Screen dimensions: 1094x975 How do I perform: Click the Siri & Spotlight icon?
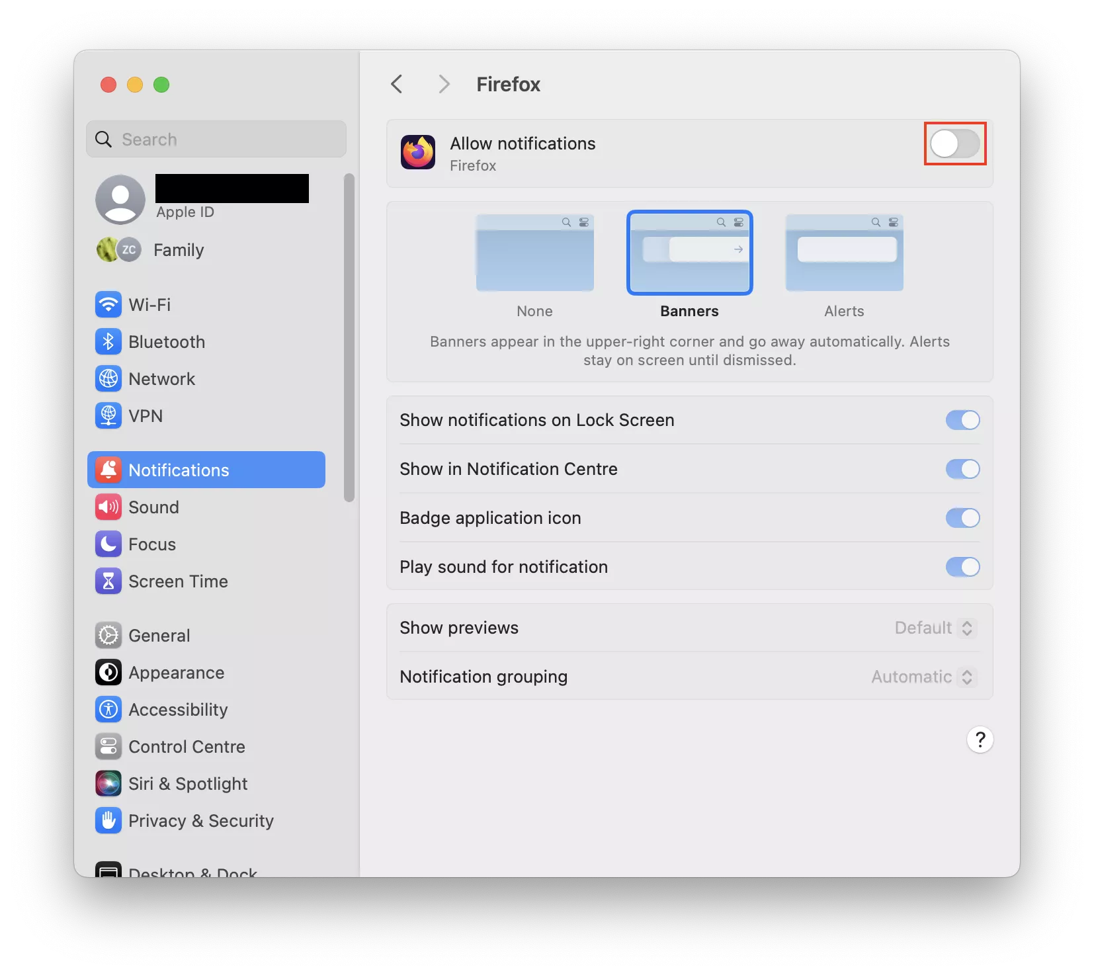coord(108,784)
